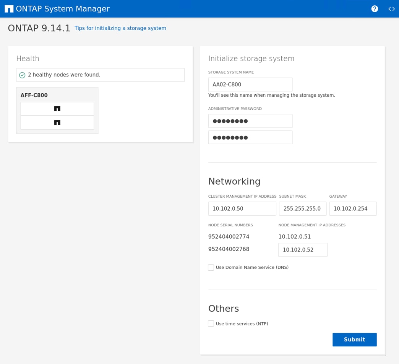
Task: Enable Use Domain Name Service (DNS)
Action: point(211,267)
